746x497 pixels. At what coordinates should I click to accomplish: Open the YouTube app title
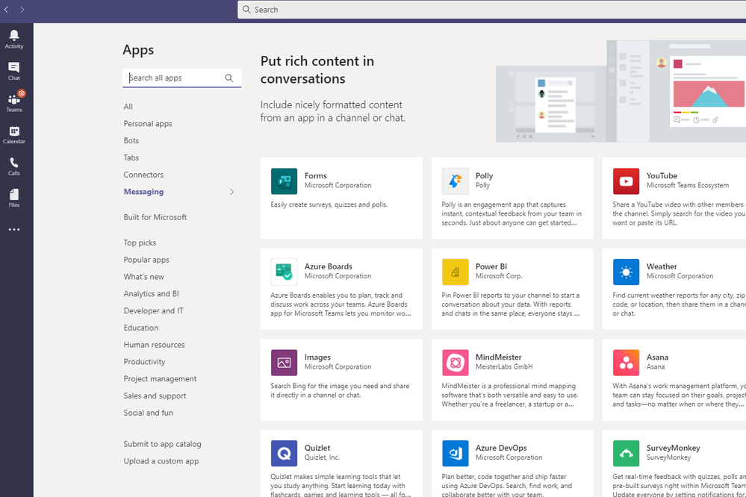[x=662, y=176]
